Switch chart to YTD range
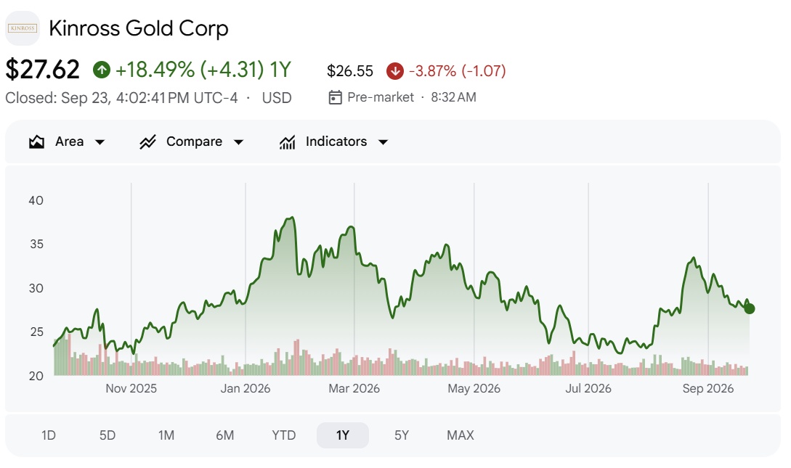The width and height of the screenshot is (791, 468). [x=283, y=435]
